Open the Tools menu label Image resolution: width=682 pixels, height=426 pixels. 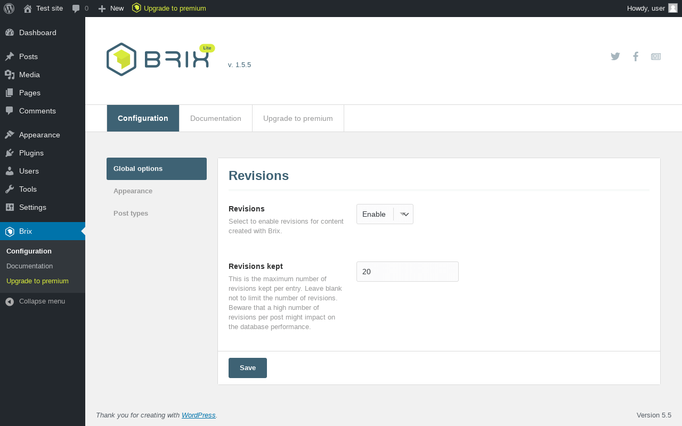[28, 189]
